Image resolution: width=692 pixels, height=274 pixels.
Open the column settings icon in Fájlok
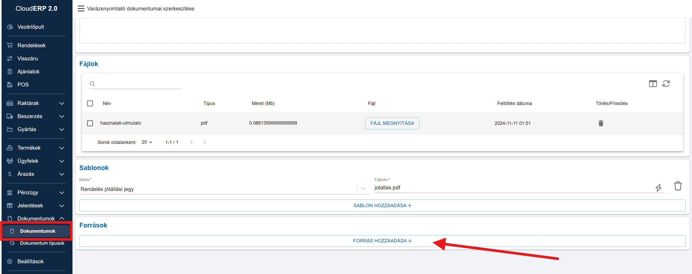pos(653,84)
